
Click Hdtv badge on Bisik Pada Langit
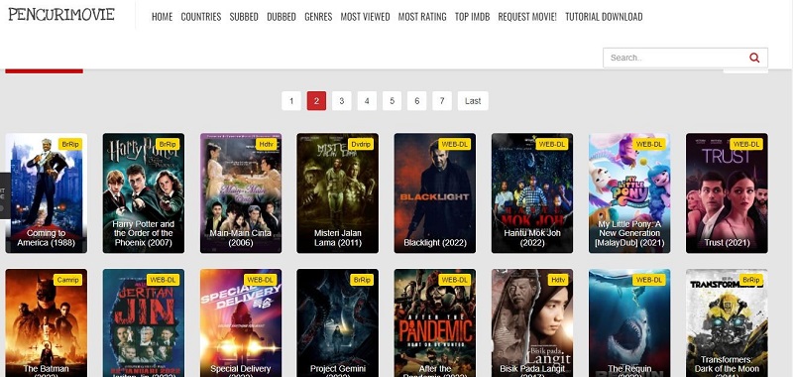(557, 280)
